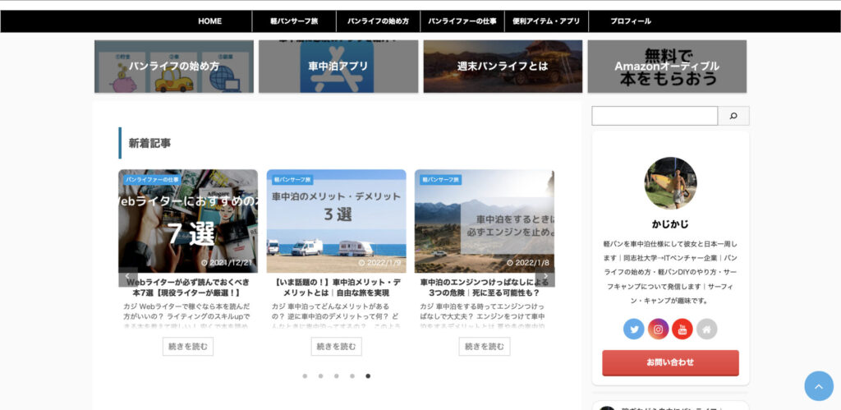Open the 車中泊のエンジンつけっぱなし title link
Viewport: 841px width, 410px height.
tap(485, 288)
